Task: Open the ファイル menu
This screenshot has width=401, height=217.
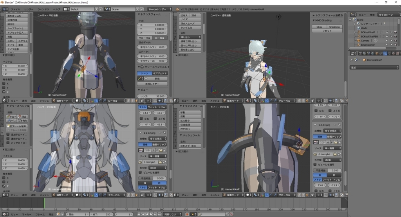Action: [x=15, y=9]
